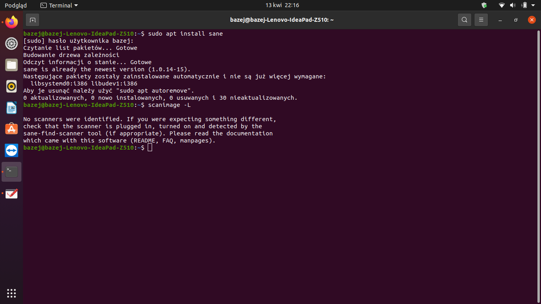The image size is (541, 304).
Task: Click the terminal vertical scrollbar
Action: [539, 166]
